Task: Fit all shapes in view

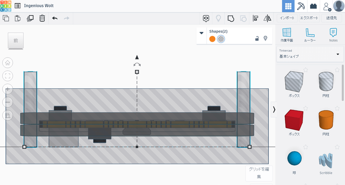Action: tap(8, 76)
